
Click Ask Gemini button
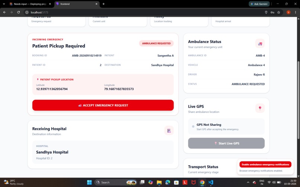[x=259, y=4]
